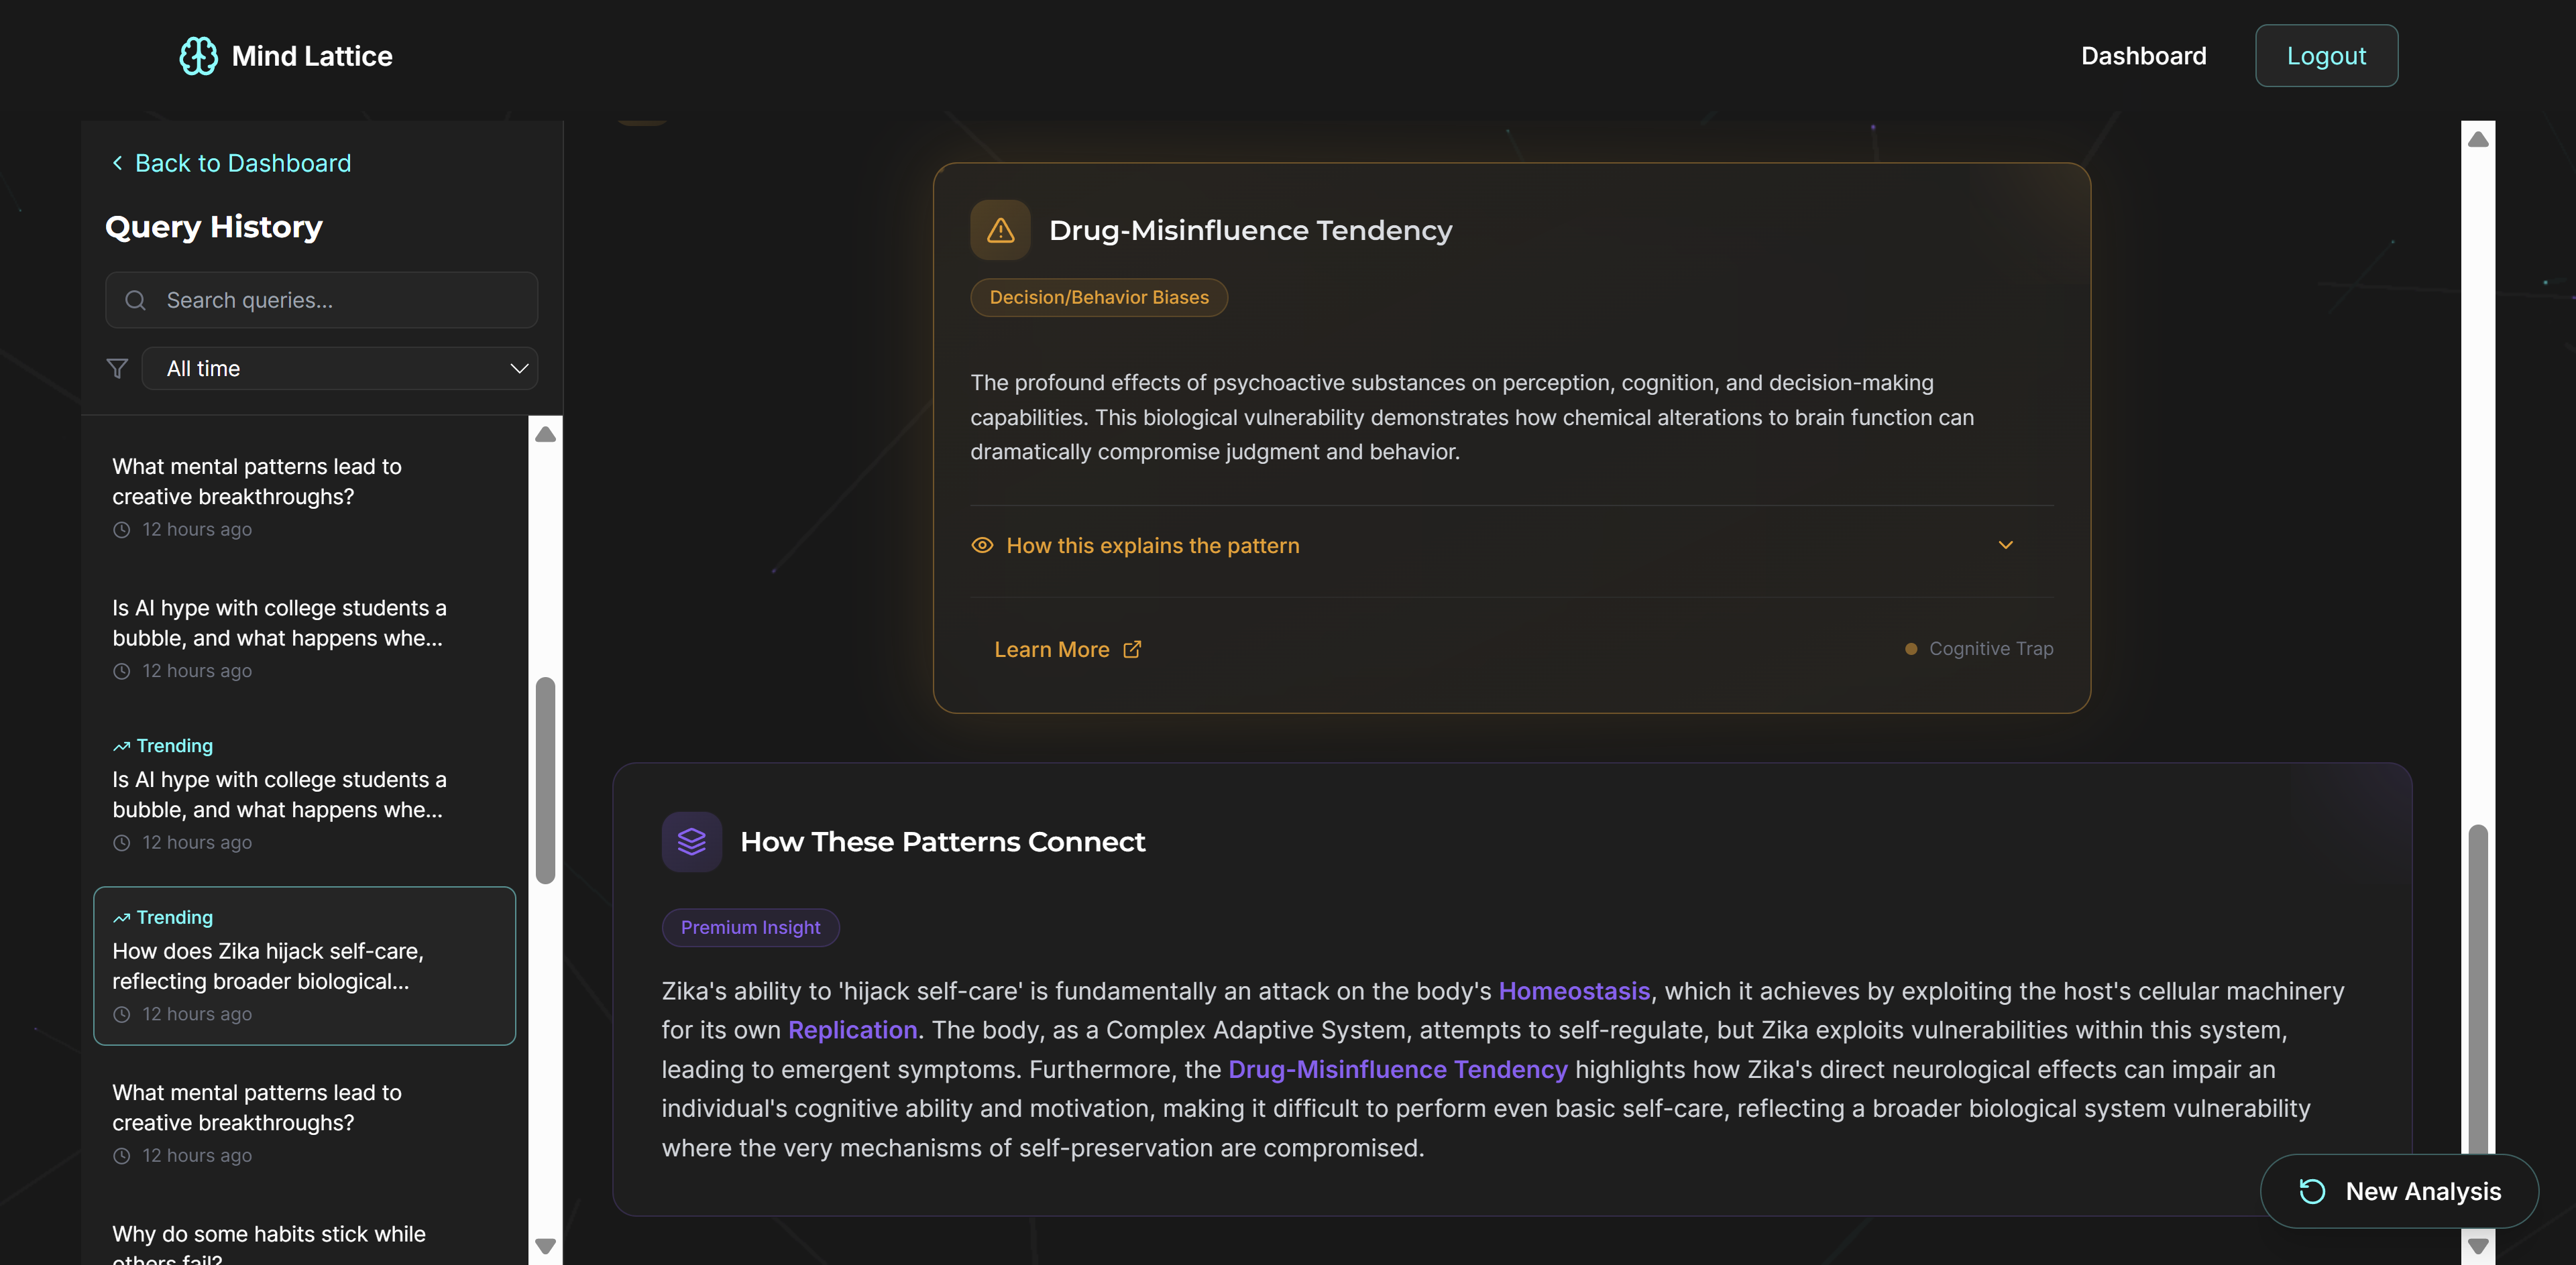
Task: Click the Query History heading
Action: pyautogui.click(x=214, y=227)
